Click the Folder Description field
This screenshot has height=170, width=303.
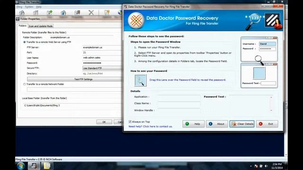click(x=81, y=37)
